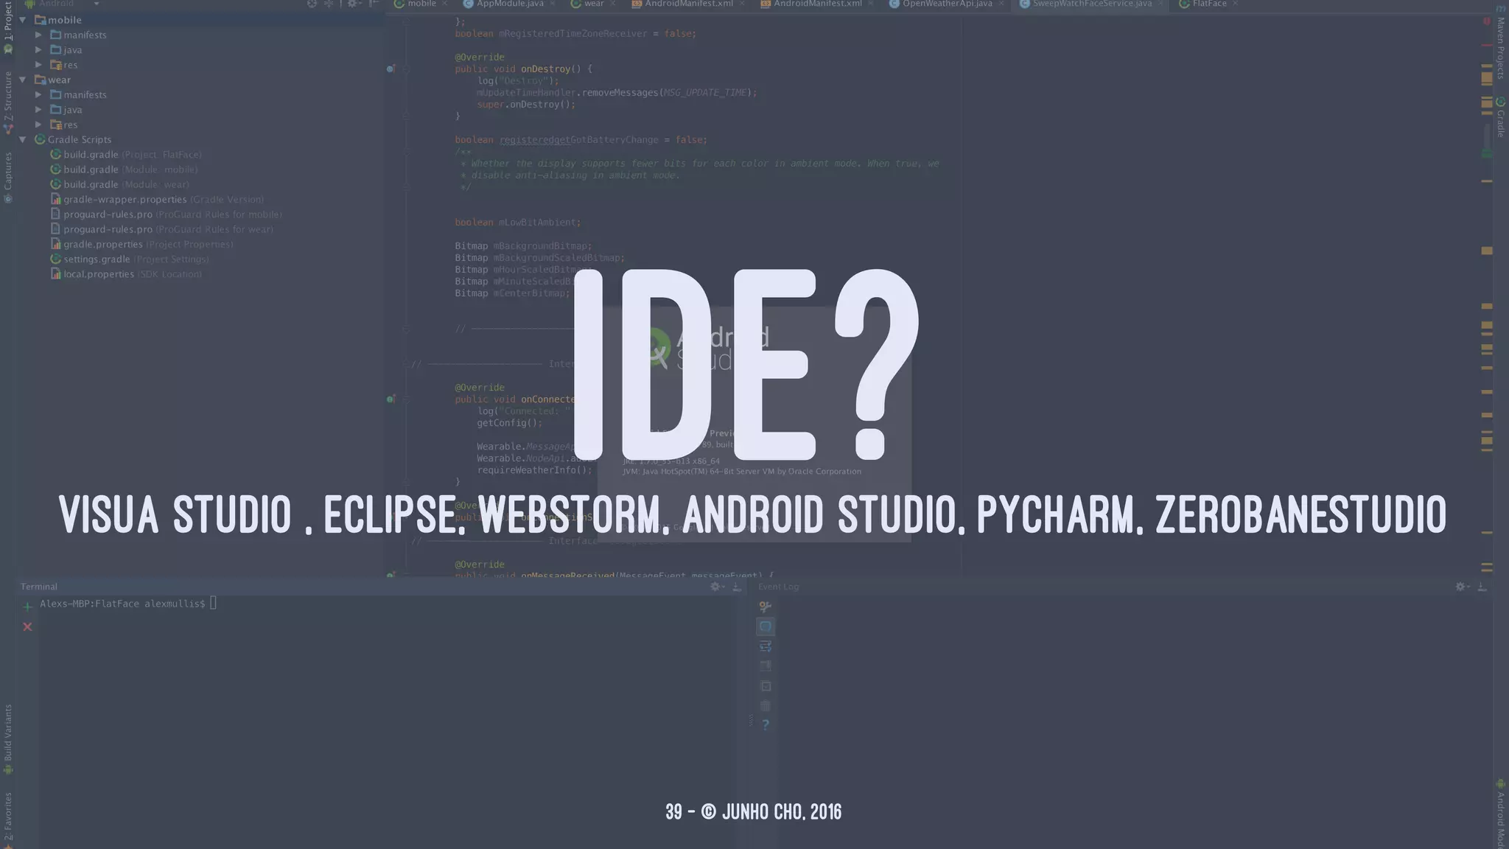Open Event Log settings wrench icon
The height and width of the screenshot is (849, 1509).
[x=766, y=607]
